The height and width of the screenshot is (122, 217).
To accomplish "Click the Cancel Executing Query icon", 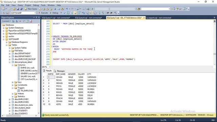I will (x=61, y=13).
